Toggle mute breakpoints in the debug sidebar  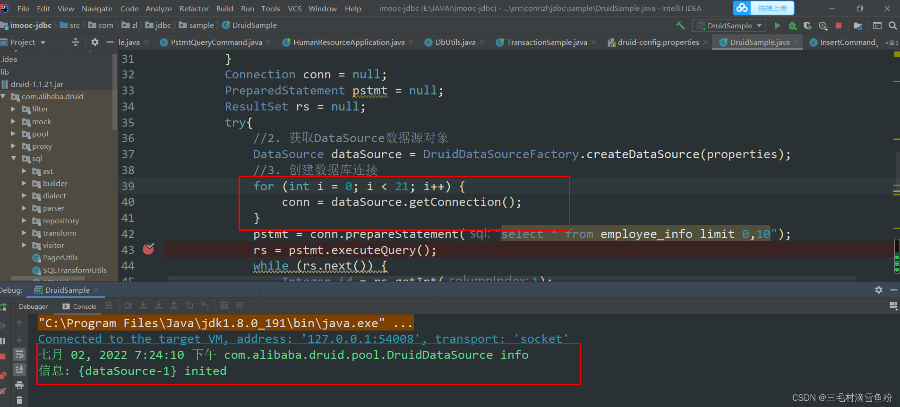[3, 391]
